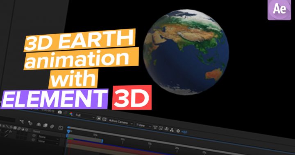Screen dimensions: 295x155
Task: Toggle hide shy layers switch
Action: point(39,124)
